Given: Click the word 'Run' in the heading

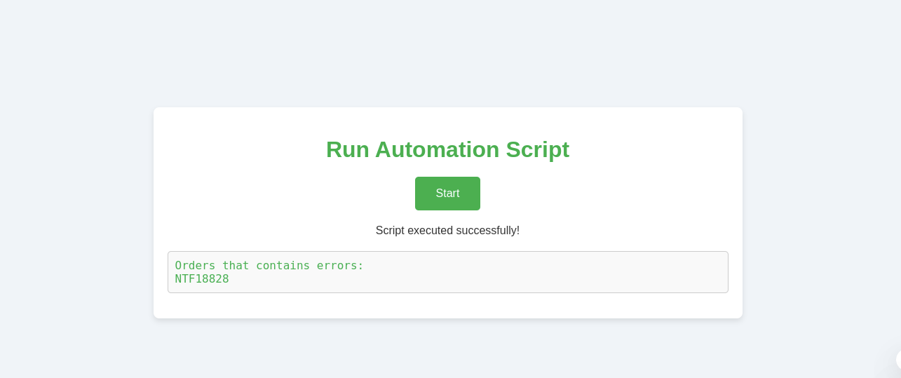Looking at the screenshot, I should [347, 149].
